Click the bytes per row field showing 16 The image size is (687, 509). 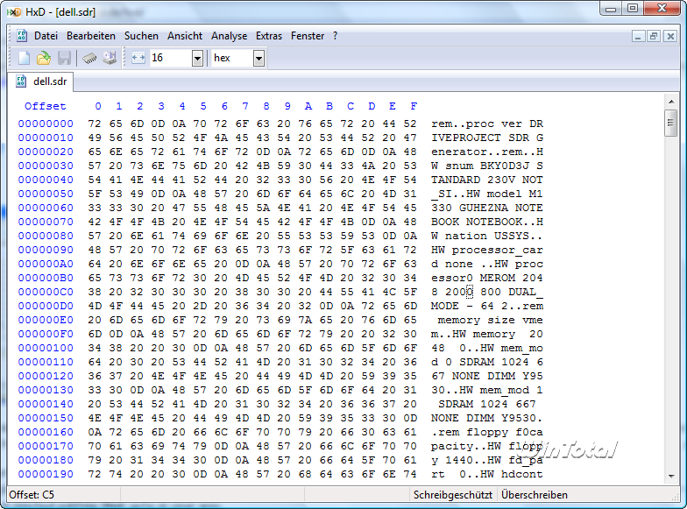pos(171,58)
